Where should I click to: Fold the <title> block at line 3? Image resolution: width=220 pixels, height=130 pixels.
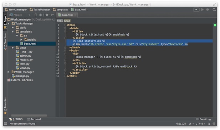(x=65, y=32)
